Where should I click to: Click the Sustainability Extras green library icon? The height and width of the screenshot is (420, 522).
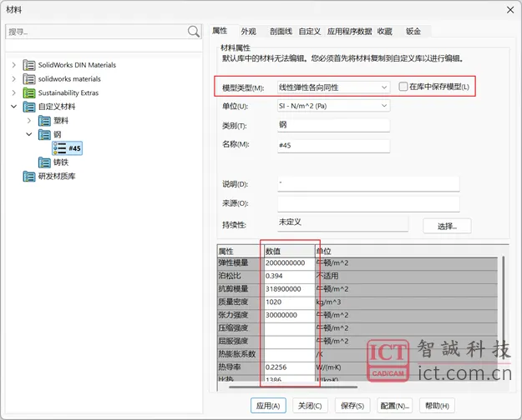point(29,93)
